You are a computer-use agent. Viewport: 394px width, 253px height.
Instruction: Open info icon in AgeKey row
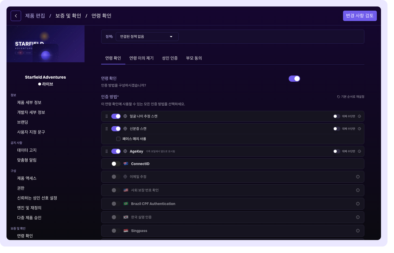pyautogui.click(x=359, y=151)
